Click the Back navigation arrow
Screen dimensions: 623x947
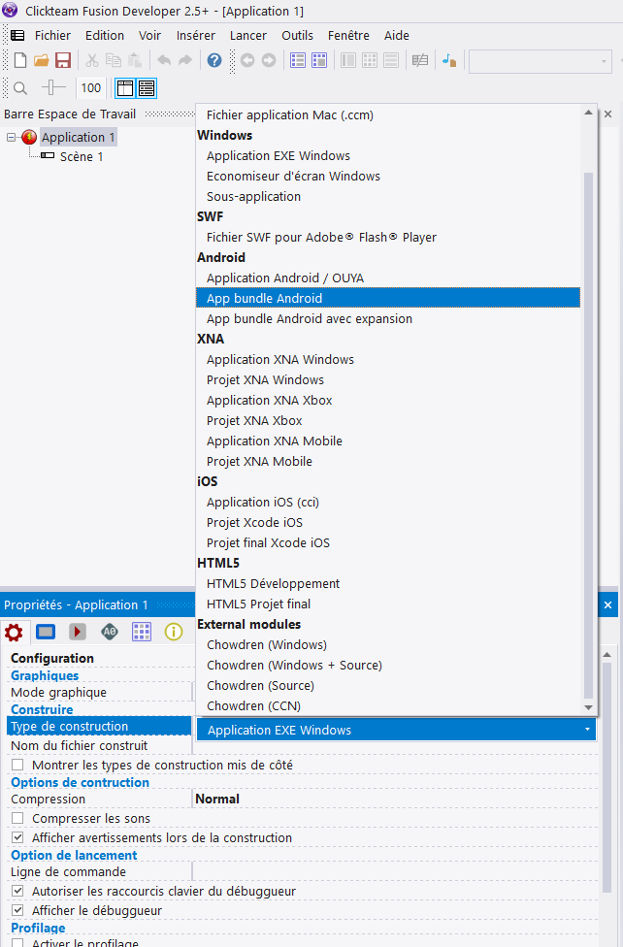pos(247,60)
